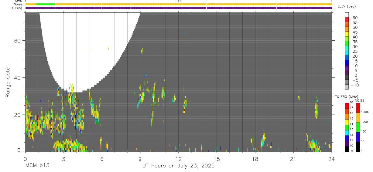Click the red swatch in ELEV colorbar

coord(347,19)
